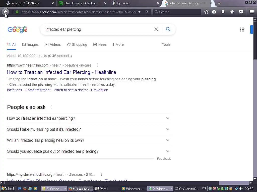Submit search with magnifier icon

[x=168, y=29]
